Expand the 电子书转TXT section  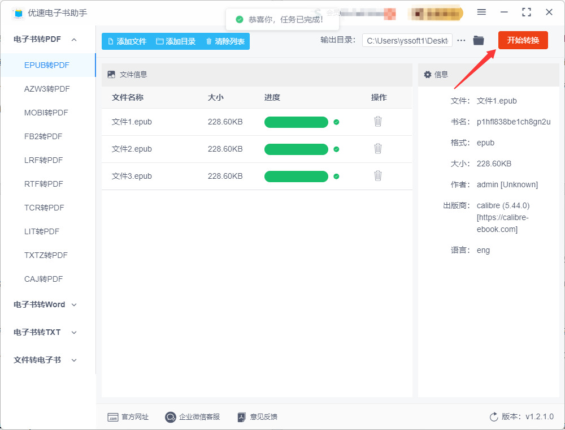click(45, 333)
